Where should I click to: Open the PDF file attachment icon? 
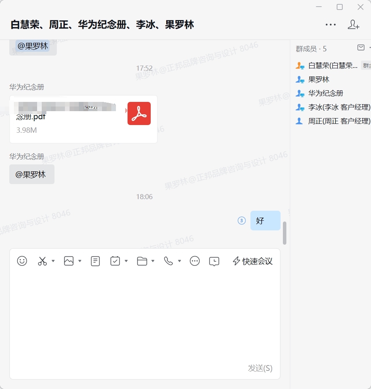click(x=139, y=113)
